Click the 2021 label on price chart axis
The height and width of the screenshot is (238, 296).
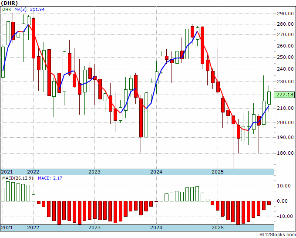click(7, 172)
